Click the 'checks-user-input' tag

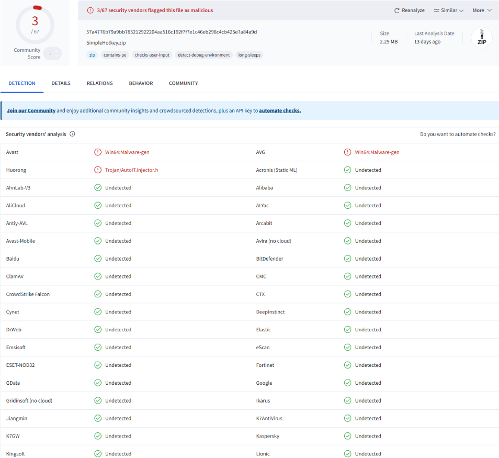click(152, 55)
